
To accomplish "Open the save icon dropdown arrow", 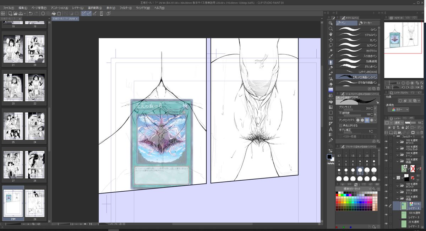I will click(x=25, y=13).
